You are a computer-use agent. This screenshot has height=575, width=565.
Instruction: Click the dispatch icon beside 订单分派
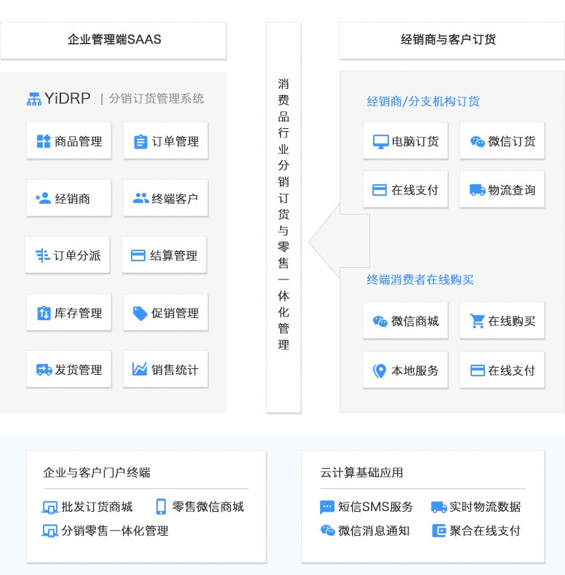click(43, 255)
